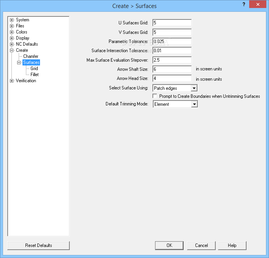
Task: Select Verification in the tree
Action: pos(26,81)
